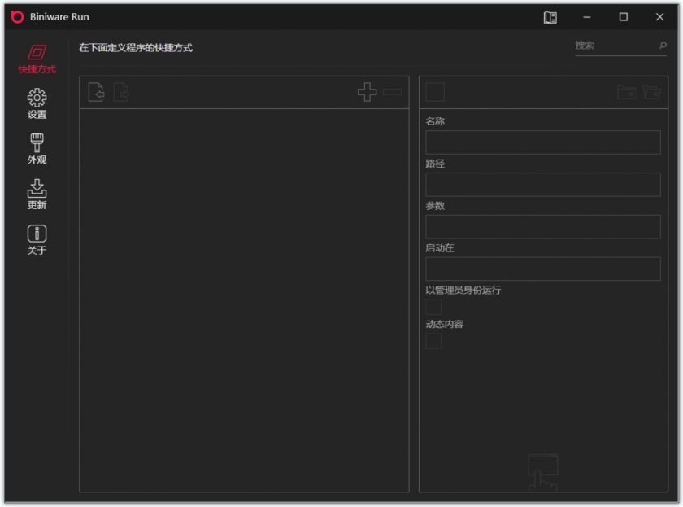This screenshot has width=683, height=507.
Task: Click inside the 路径 path field
Action: point(542,185)
